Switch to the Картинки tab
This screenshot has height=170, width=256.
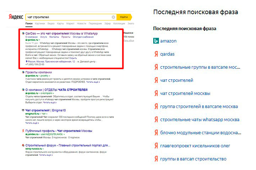pos(40,23)
